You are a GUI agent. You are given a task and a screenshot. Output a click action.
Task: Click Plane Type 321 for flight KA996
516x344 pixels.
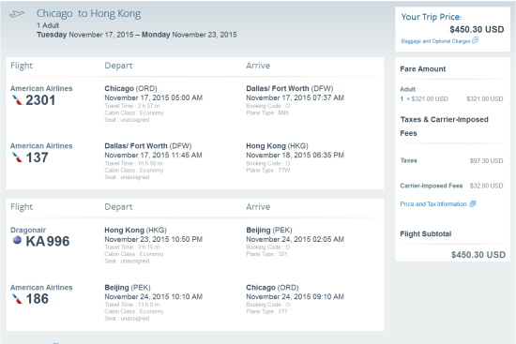(266, 254)
